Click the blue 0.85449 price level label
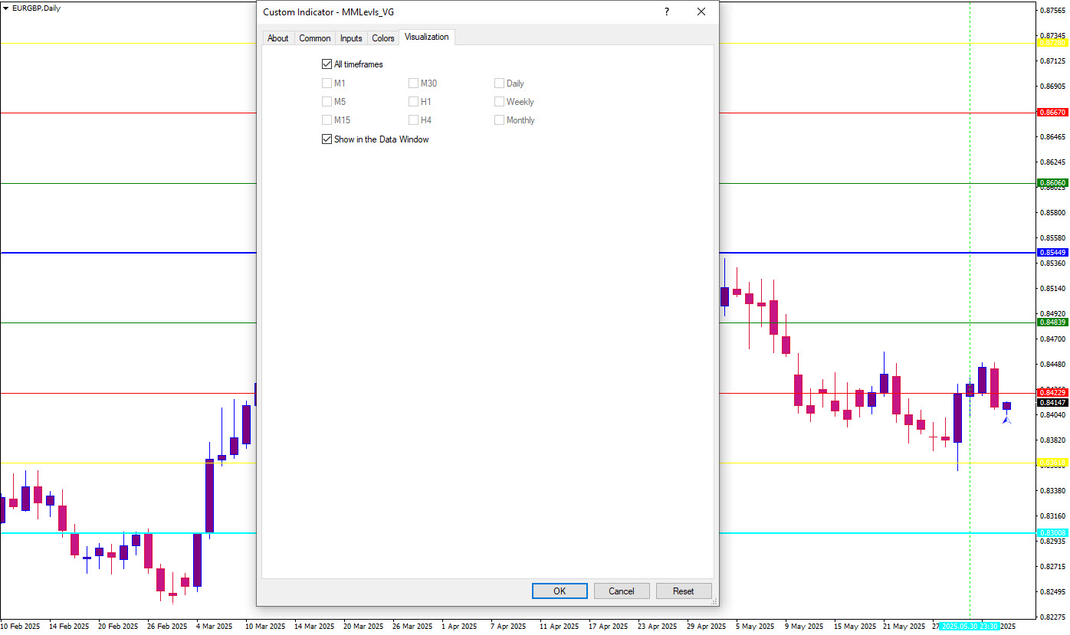This screenshot has width=1070, height=635. tap(1052, 252)
